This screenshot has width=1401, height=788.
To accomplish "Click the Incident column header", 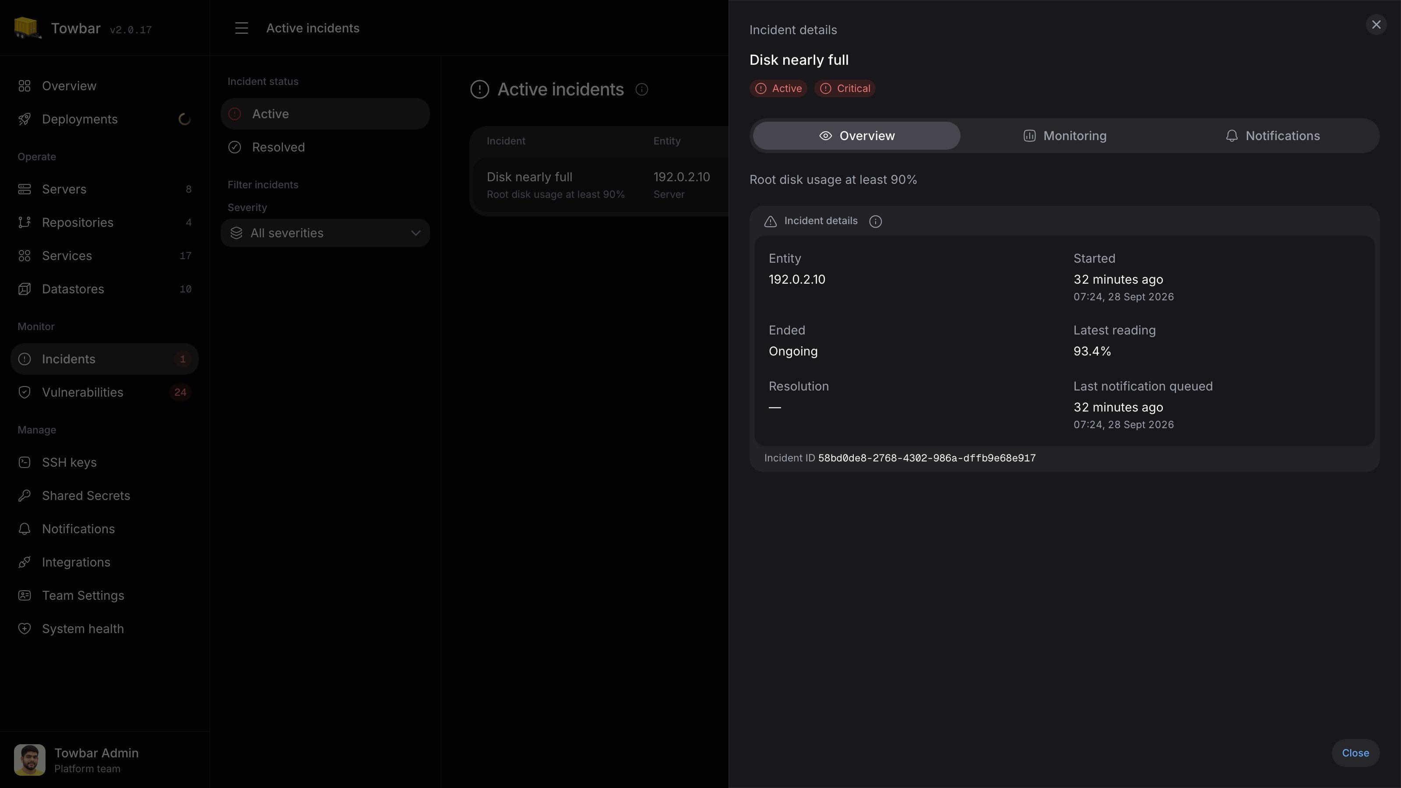I will (x=506, y=141).
